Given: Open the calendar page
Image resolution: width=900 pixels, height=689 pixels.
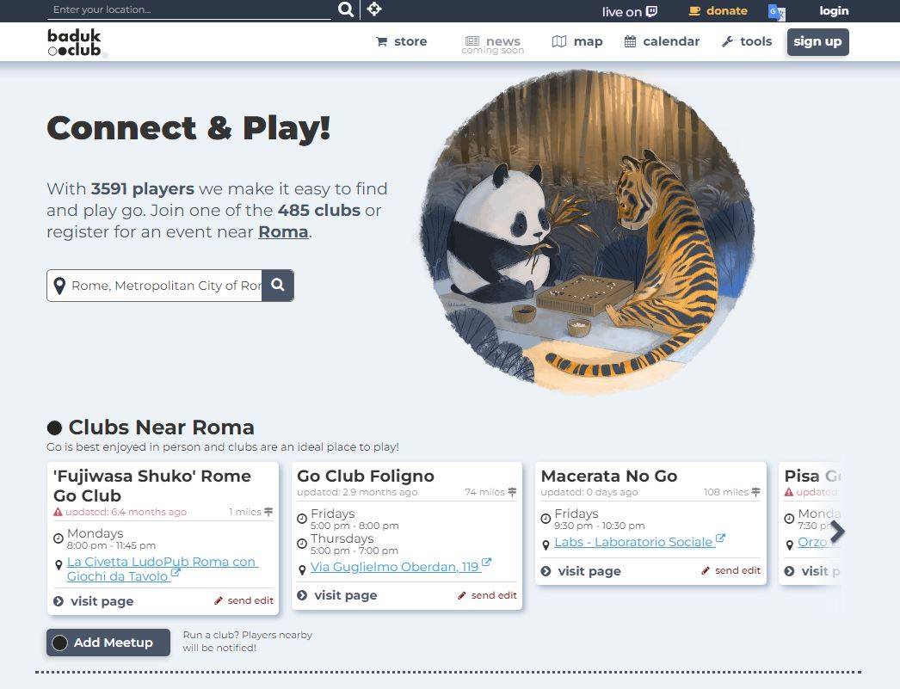Looking at the screenshot, I should pos(661,40).
